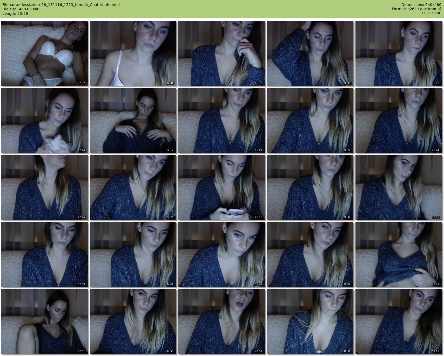444x356 pixels.
Task: Click the 32:39 frame
Action: point(44,254)
